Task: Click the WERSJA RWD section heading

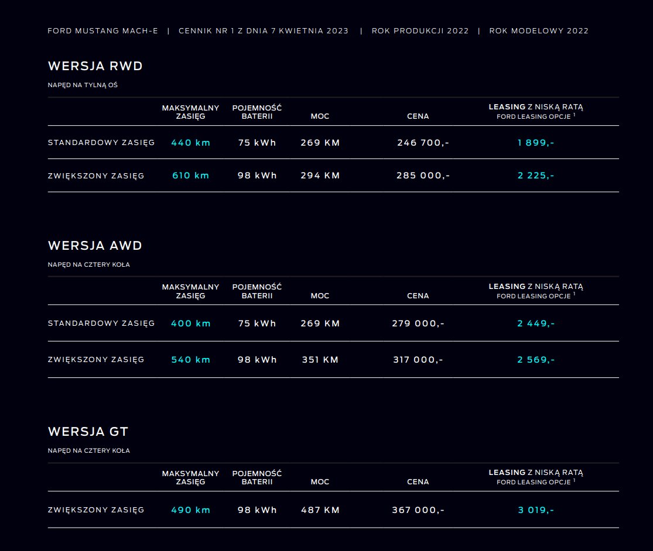Action: (95, 66)
